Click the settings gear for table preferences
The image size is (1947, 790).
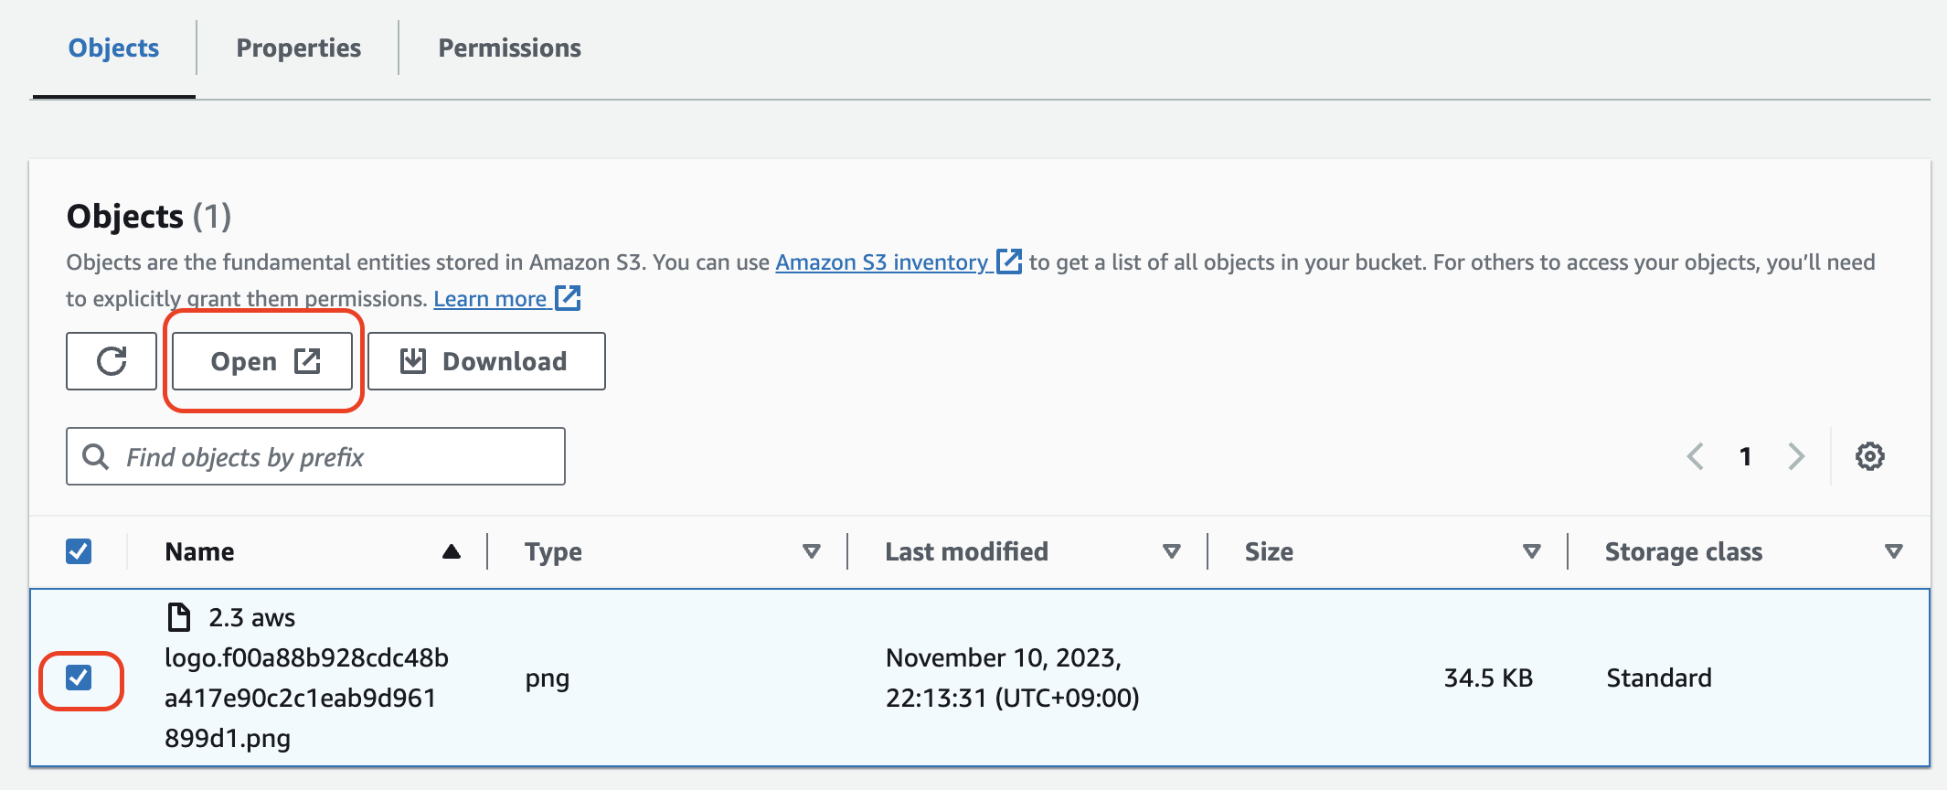[1868, 455]
